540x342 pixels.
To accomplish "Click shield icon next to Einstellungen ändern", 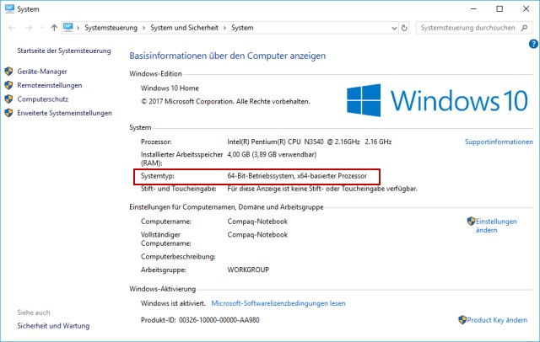I will point(471,222).
